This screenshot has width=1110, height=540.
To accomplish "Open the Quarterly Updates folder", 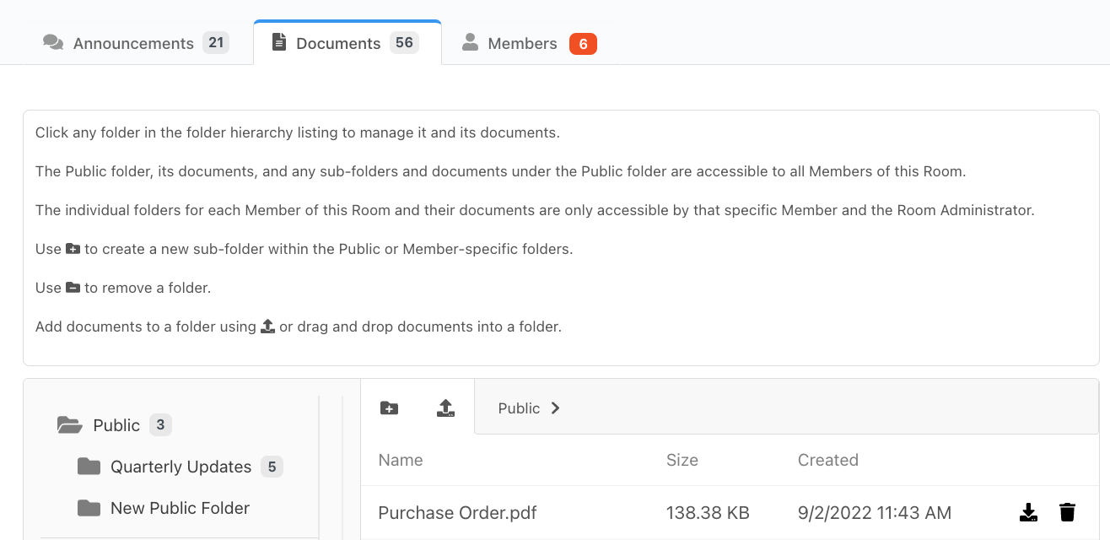I will coord(181,467).
